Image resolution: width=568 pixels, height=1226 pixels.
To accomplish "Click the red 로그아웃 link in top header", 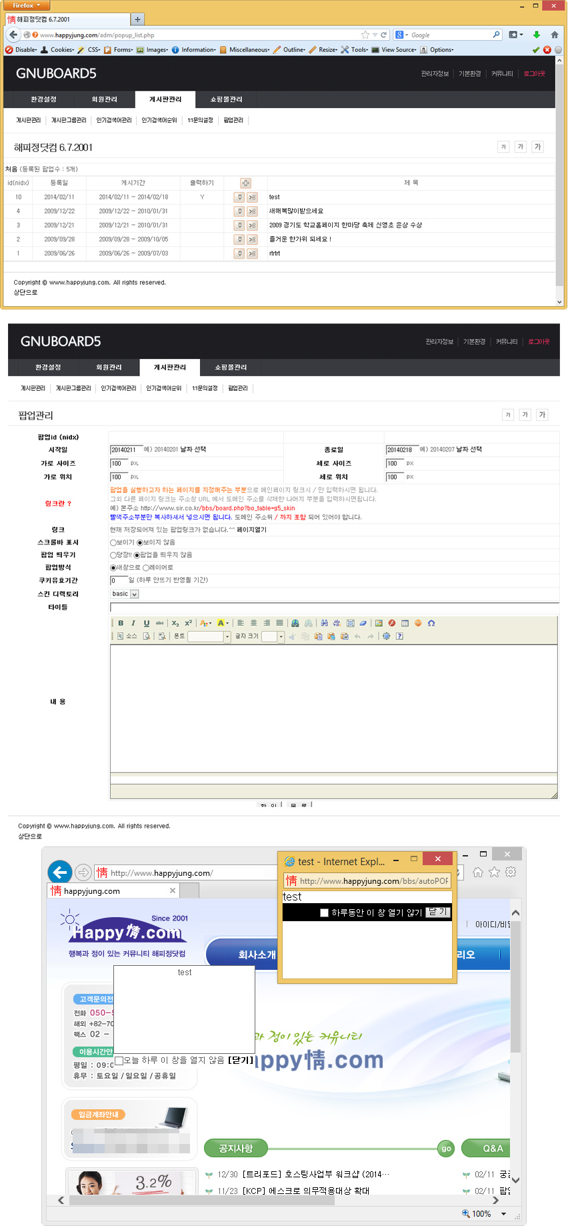I will coord(534,73).
